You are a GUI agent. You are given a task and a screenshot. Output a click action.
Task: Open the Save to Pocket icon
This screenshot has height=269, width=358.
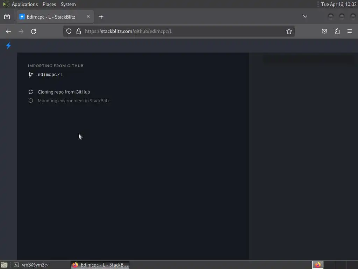(324, 31)
